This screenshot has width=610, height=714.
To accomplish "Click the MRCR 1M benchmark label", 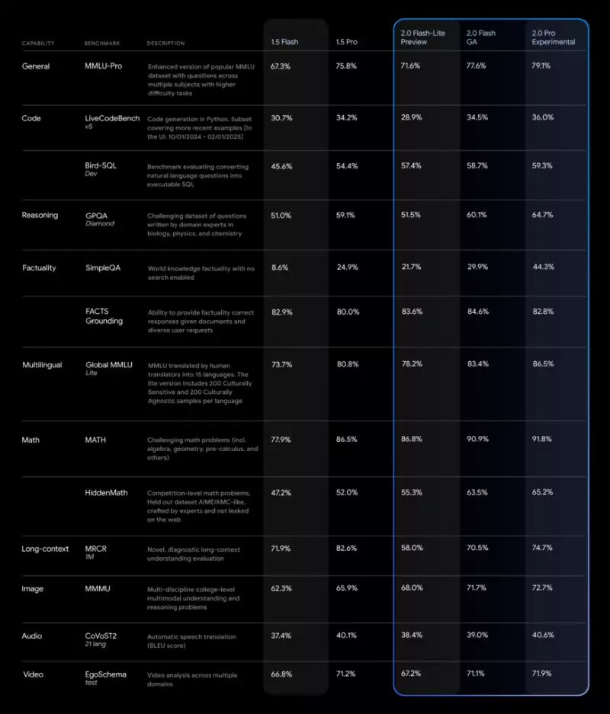I will pos(95,552).
